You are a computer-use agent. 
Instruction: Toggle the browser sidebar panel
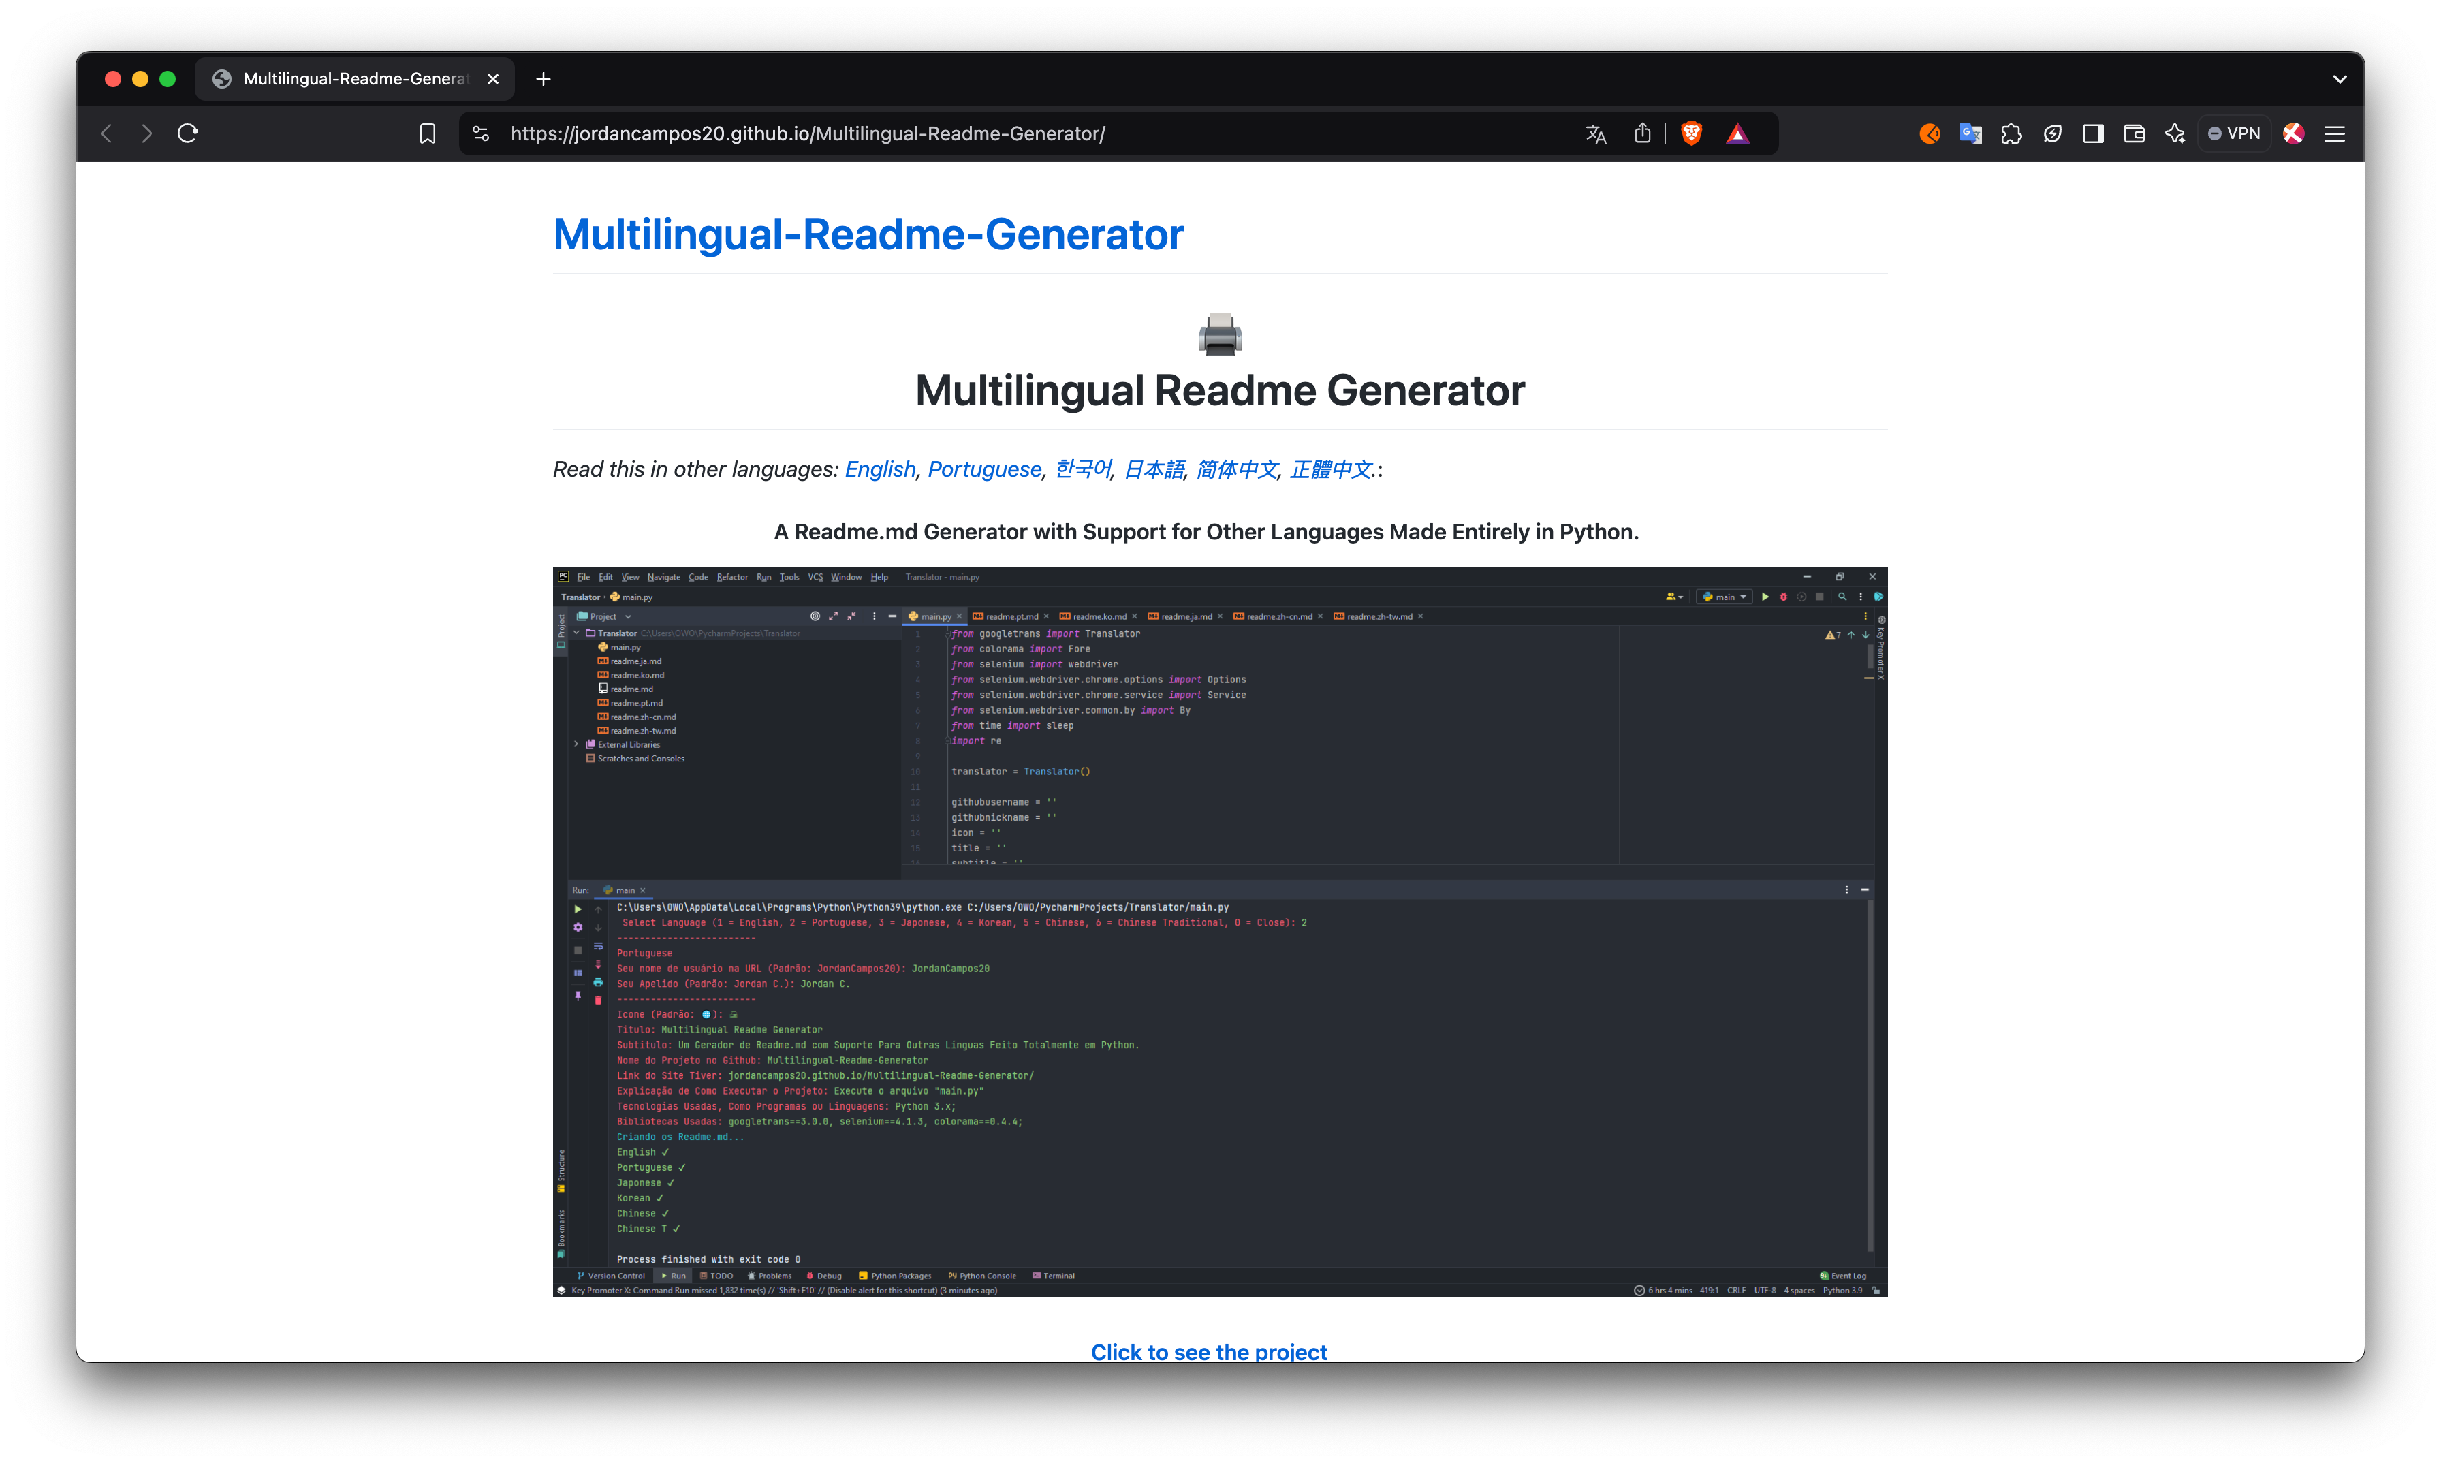(x=2093, y=134)
